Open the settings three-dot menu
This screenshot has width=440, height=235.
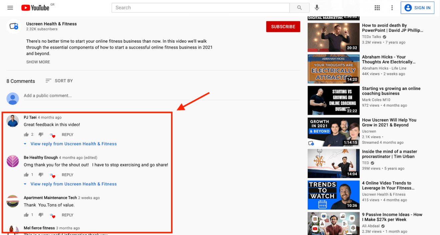coord(392,8)
